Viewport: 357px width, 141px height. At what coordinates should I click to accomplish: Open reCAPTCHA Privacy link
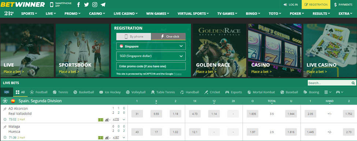[178, 74]
